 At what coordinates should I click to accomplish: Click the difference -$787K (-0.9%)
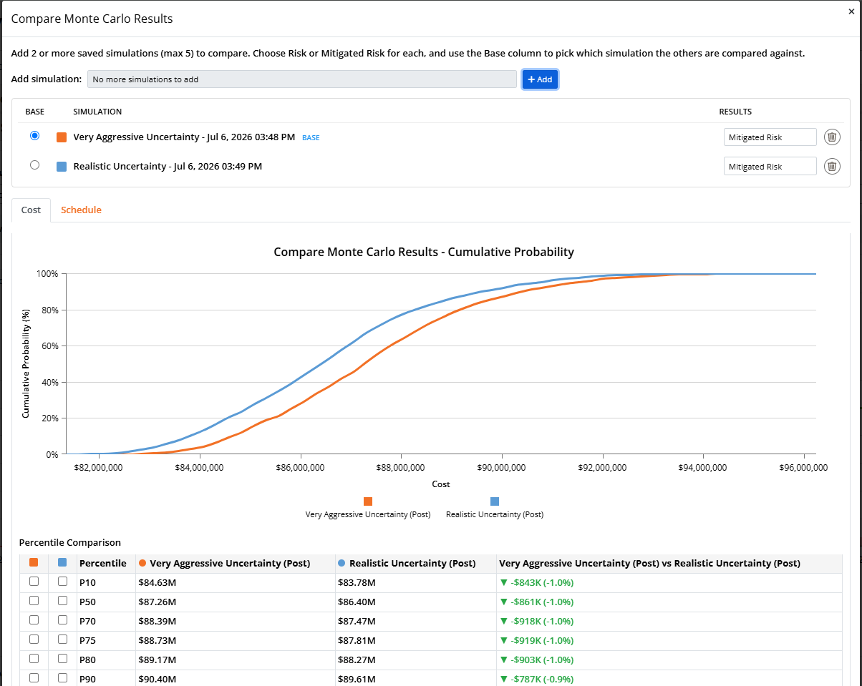pos(536,679)
